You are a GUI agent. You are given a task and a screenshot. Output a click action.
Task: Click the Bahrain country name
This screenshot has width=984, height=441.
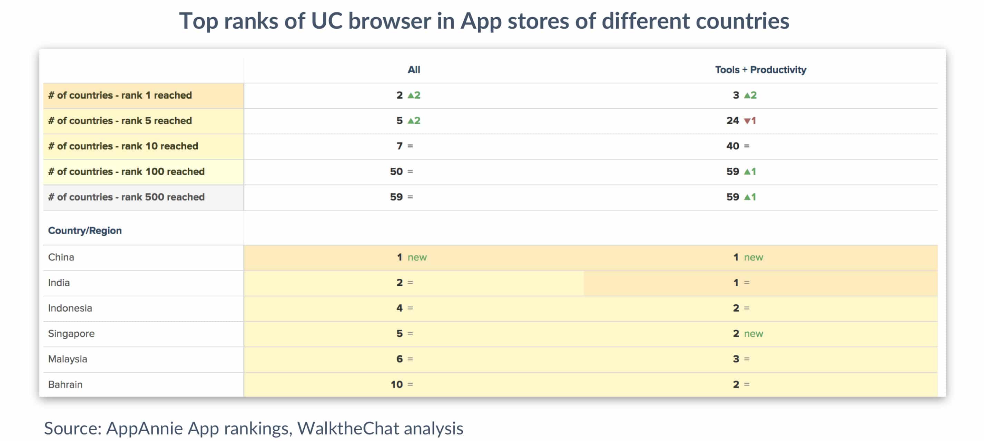[x=65, y=384]
